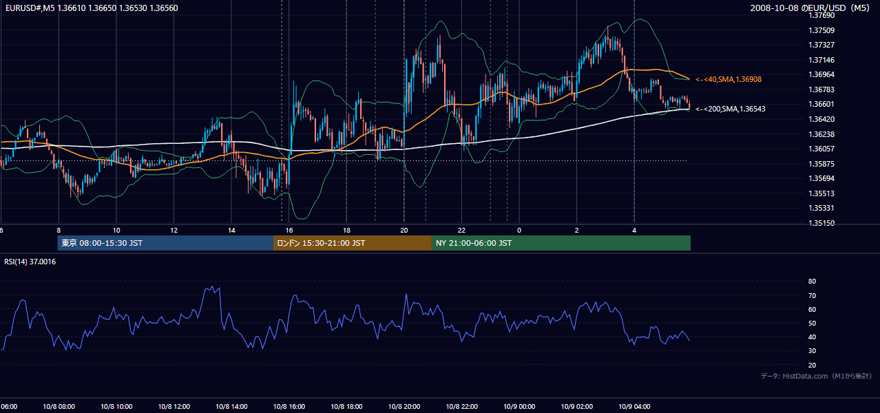Click hour label 18 under the price chart
This screenshot has height=413, width=880.
click(x=346, y=230)
